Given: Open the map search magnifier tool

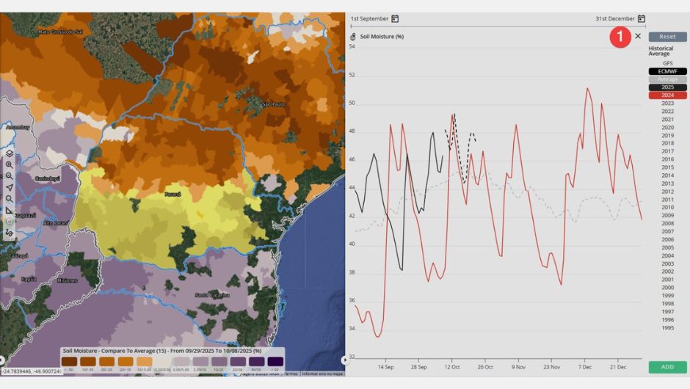Looking at the screenshot, I should tap(10, 198).
